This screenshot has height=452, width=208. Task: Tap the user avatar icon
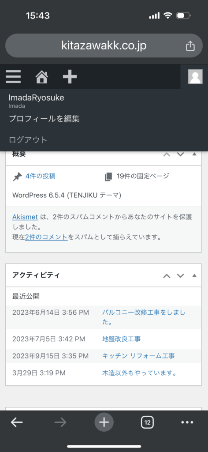[x=195, y=77]
